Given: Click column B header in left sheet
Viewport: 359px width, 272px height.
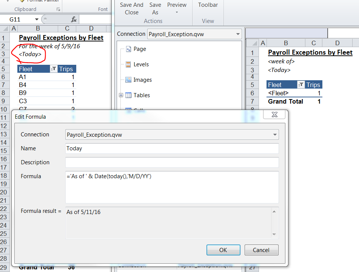Looking at the screenshot, I should click(38, 28).
